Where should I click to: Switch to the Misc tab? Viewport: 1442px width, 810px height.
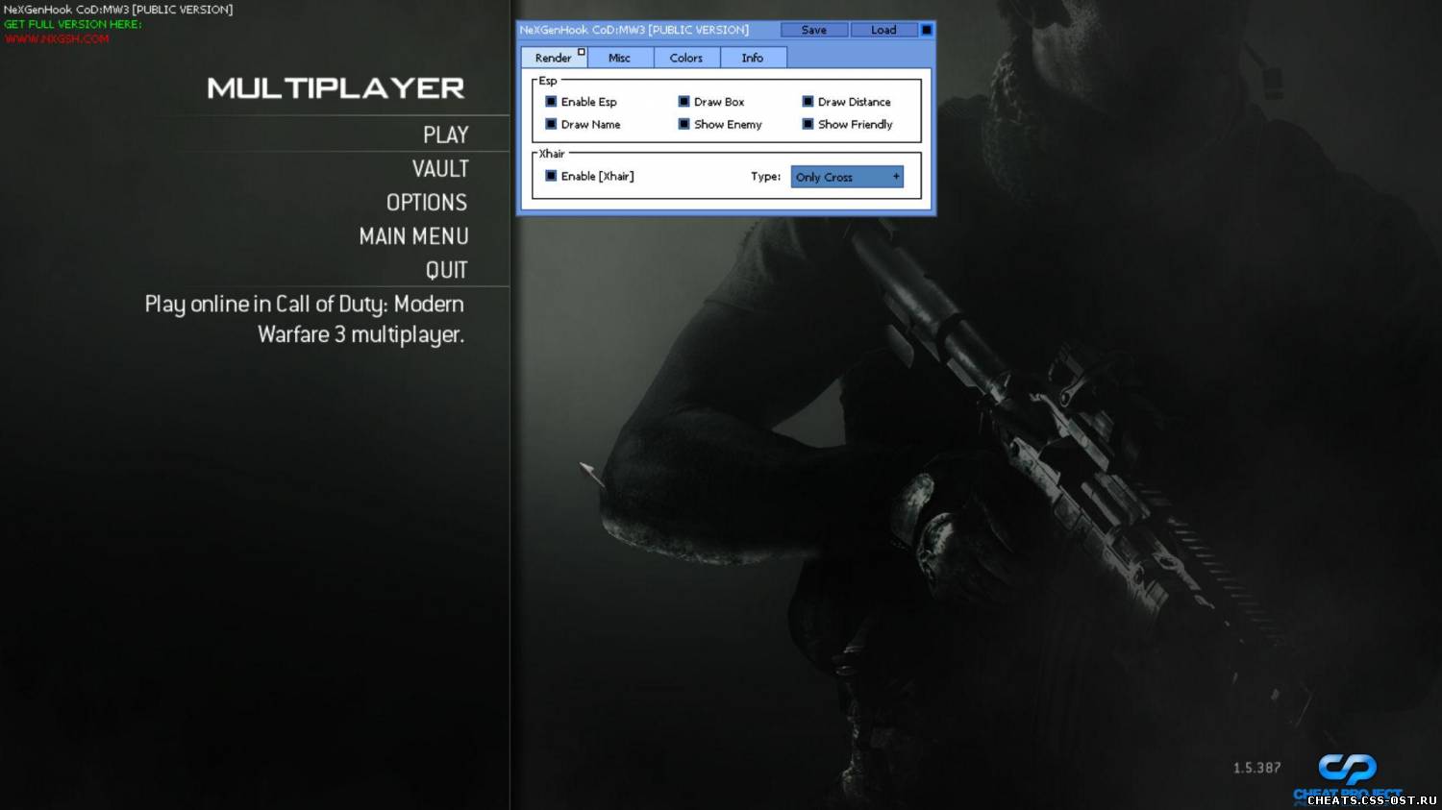[619, 58]
